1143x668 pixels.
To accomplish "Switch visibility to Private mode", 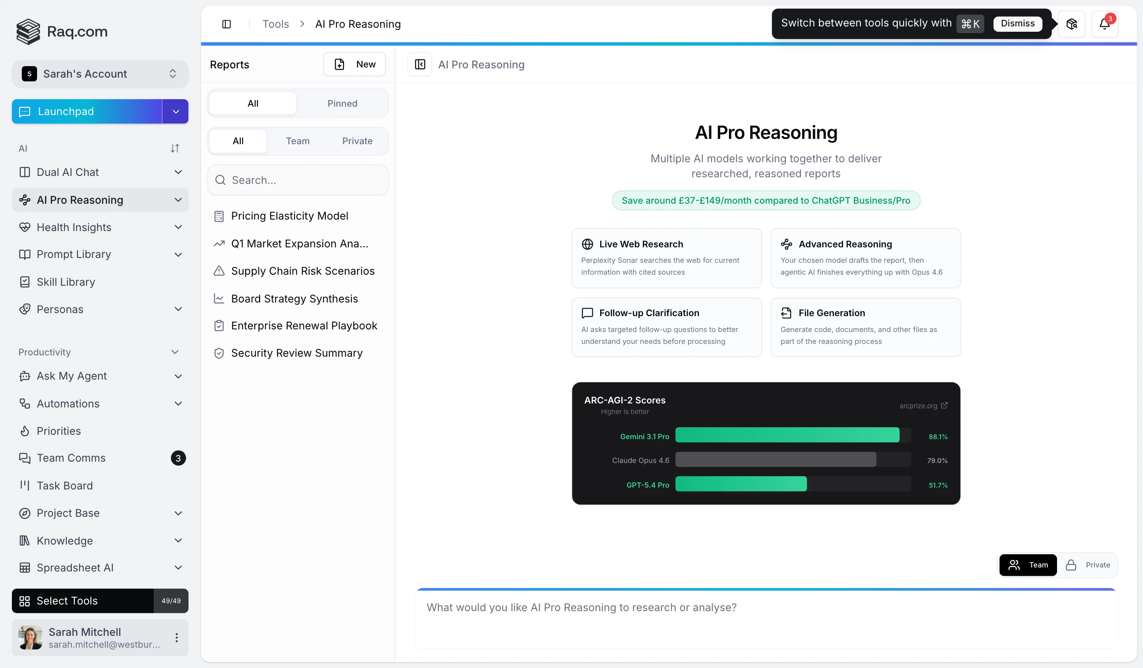I will [x=1088, y=564].
